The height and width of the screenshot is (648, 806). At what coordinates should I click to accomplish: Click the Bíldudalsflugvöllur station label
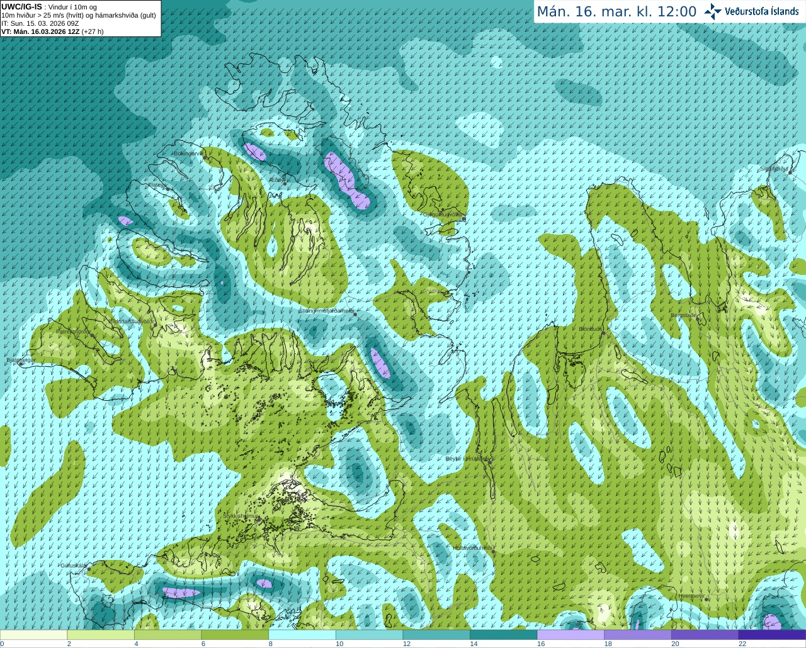click(132, 321)
